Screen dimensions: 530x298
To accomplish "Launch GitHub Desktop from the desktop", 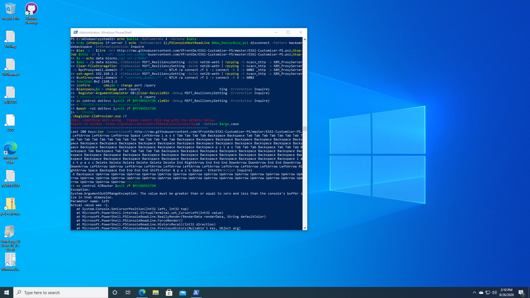I will [31, 13].
